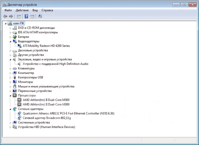
Task: Click the action pane toolbar icon
Action: coord(32,16)
